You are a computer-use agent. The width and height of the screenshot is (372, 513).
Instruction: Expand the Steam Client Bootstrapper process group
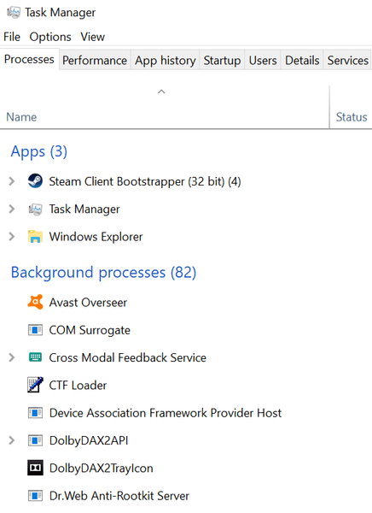tap(12, 181)
